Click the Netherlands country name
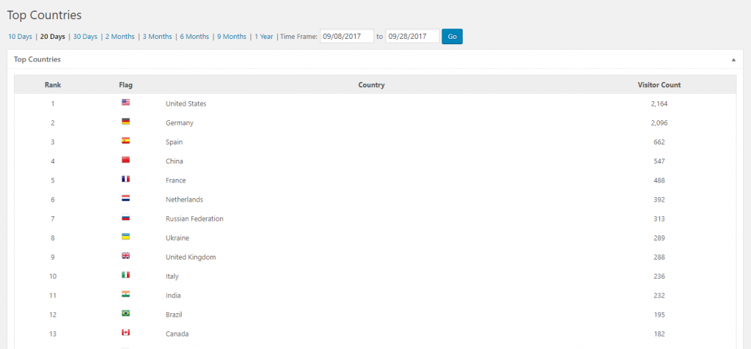The image size is (751, 349). [184, 199]
